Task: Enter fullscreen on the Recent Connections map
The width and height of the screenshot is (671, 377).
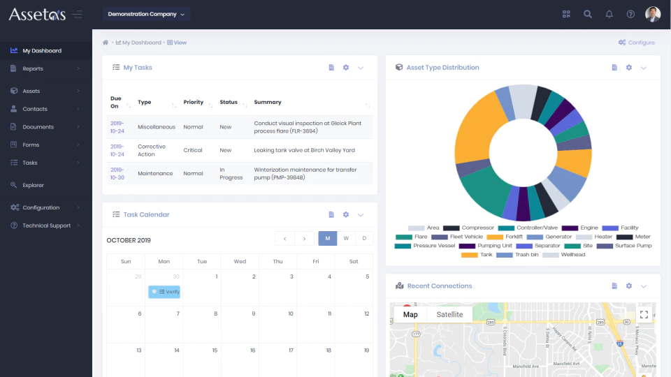Action: pyautogui.click(x=644, y=315)
